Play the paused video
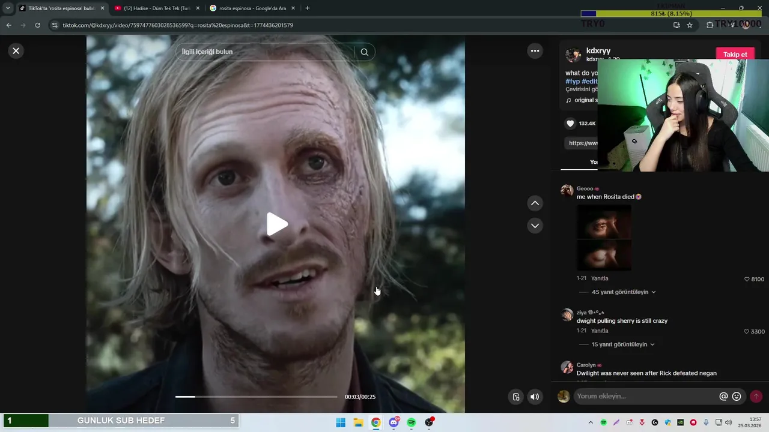Image resolution: width=769 pixels, height=432 pixels. [x=276, y=224]
